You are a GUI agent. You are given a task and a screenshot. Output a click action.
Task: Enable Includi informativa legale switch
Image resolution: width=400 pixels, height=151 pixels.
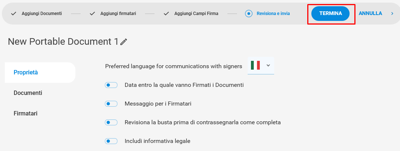click(111, 141)
